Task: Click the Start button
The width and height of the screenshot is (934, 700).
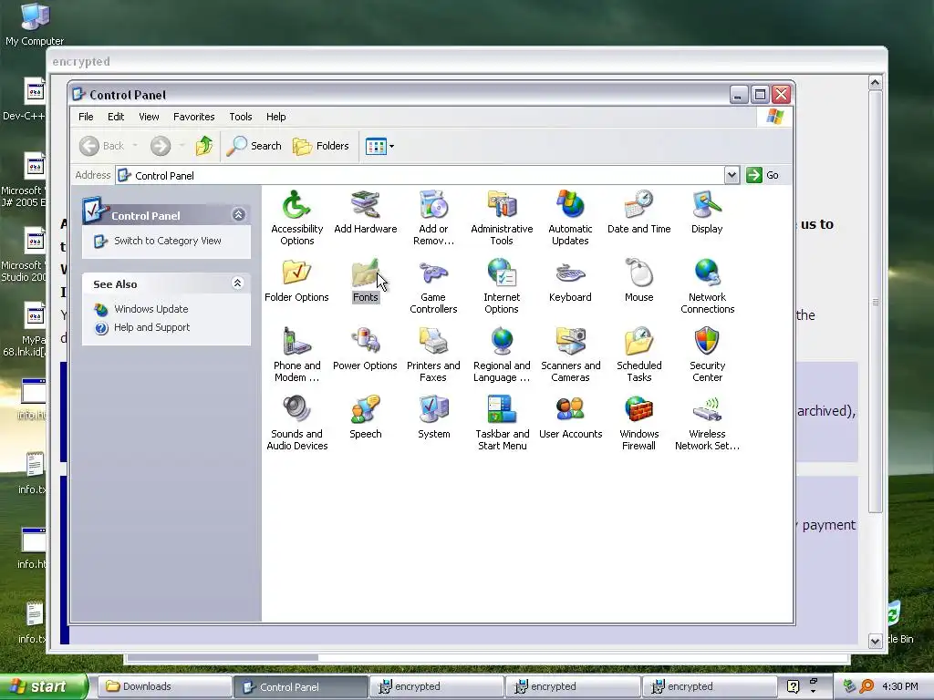Action: point(44,686)
